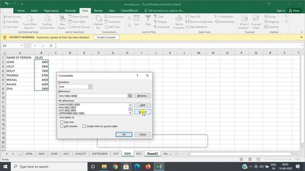Click Flash Fill command

193,17
